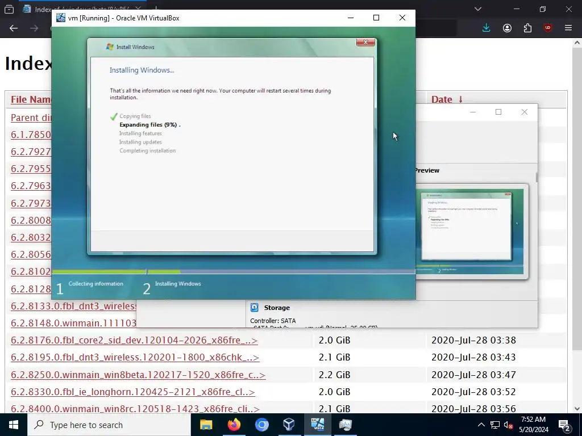The width and height of the screenshot is (582, 436).
Task: Open the 6.2.8250.0.winmain_win8beta link
Action: point(138,375)
